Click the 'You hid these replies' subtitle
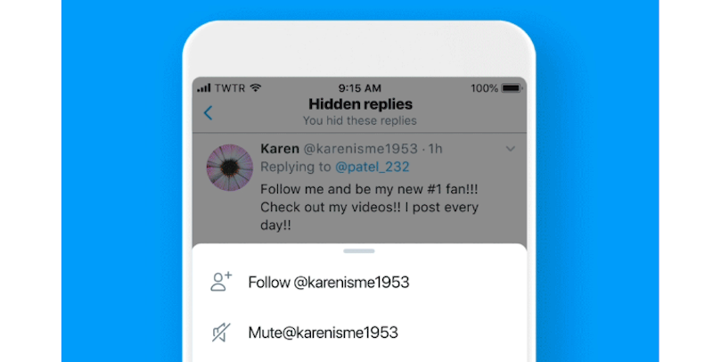The width and height of the screenshot is (713, 362). point(360,120)
